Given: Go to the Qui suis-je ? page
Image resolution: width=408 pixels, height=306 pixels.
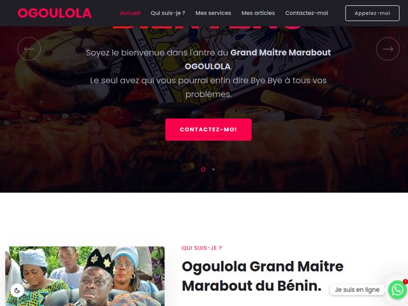Looking at the screenshot, I should point(168,13).
